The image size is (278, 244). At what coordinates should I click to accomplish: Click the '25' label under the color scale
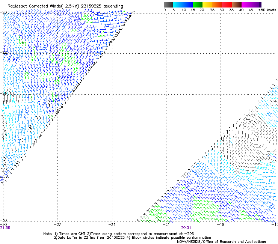tap(212, 10)
